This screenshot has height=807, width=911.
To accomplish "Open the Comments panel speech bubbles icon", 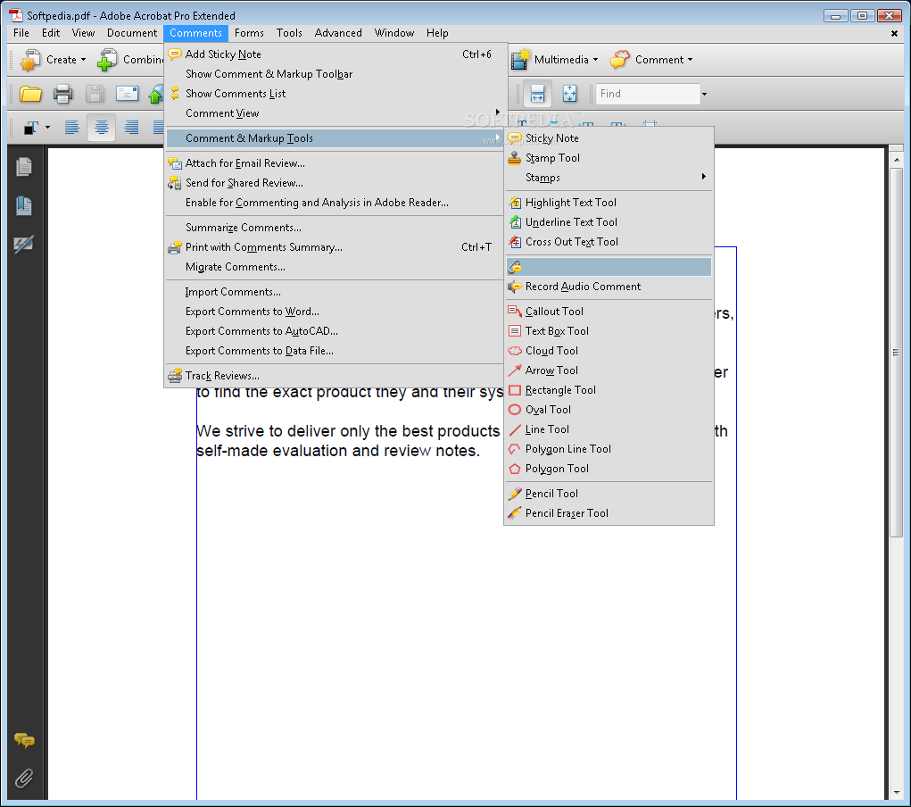I will coord(24,739).
